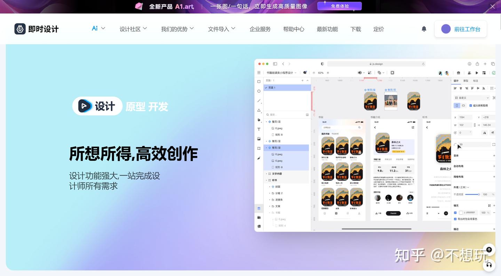Open the layers panel via the sidebar layers icon
Image resolution: width=501 pixels, height=276 pixels.
click(259, 208)
